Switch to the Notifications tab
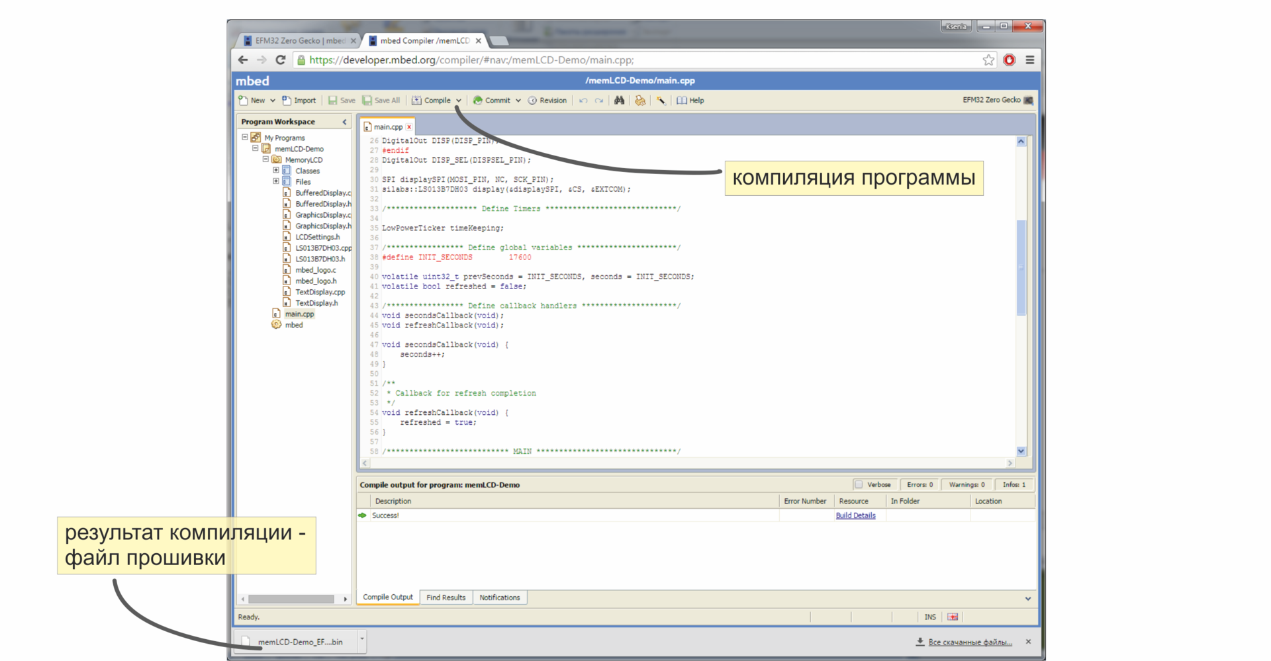 (499, 597)
